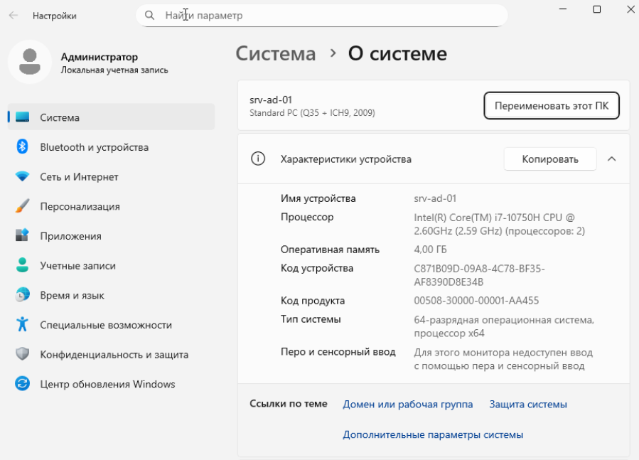Click the Тип системы label
Viewport: 639px width, 460px height.
[x=311, y=319]
